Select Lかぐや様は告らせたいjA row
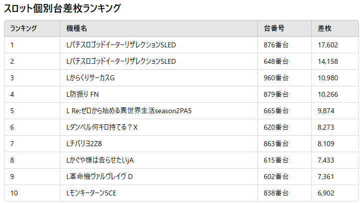 coord(100,160)
